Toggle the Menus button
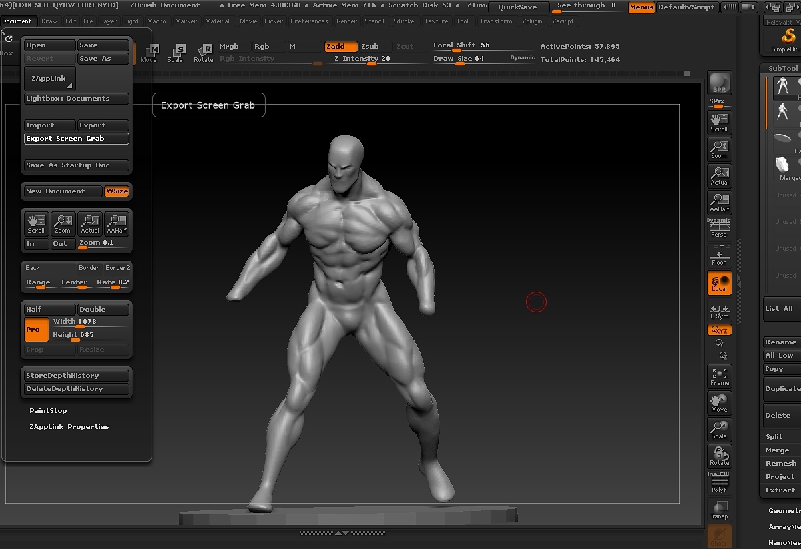The width and height of the screenshot is (801, 549). click(641, 7)
